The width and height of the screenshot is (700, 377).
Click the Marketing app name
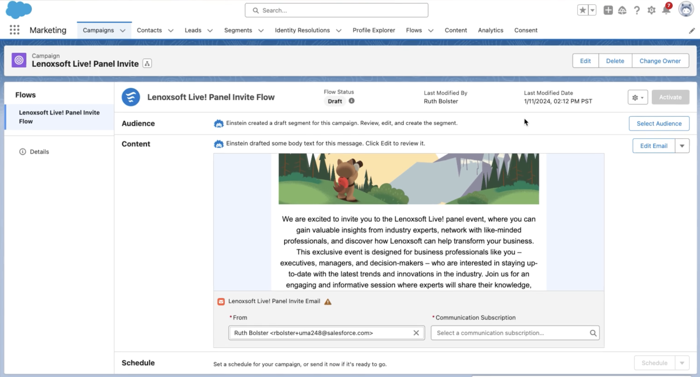[48, 30]
